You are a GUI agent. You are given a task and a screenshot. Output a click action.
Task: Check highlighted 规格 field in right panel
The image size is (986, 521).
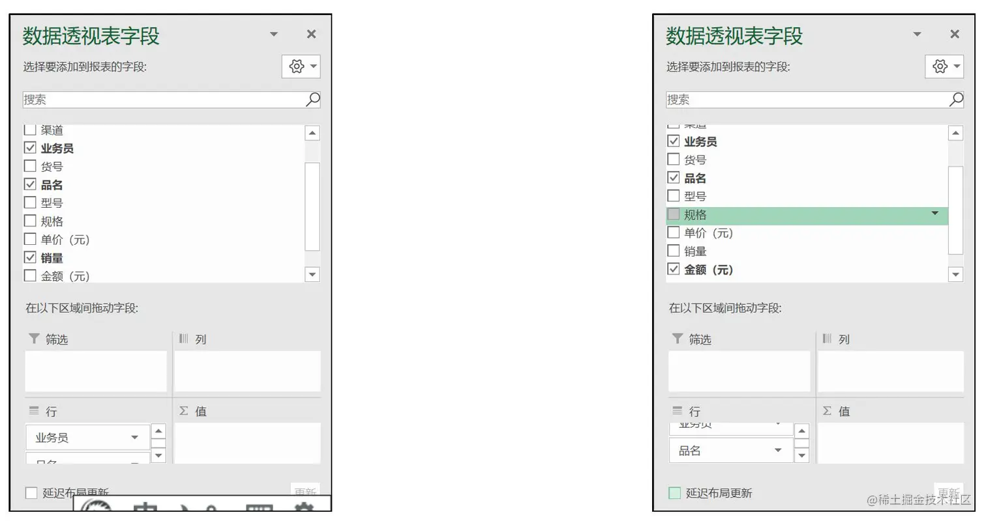tap(674, 214)
